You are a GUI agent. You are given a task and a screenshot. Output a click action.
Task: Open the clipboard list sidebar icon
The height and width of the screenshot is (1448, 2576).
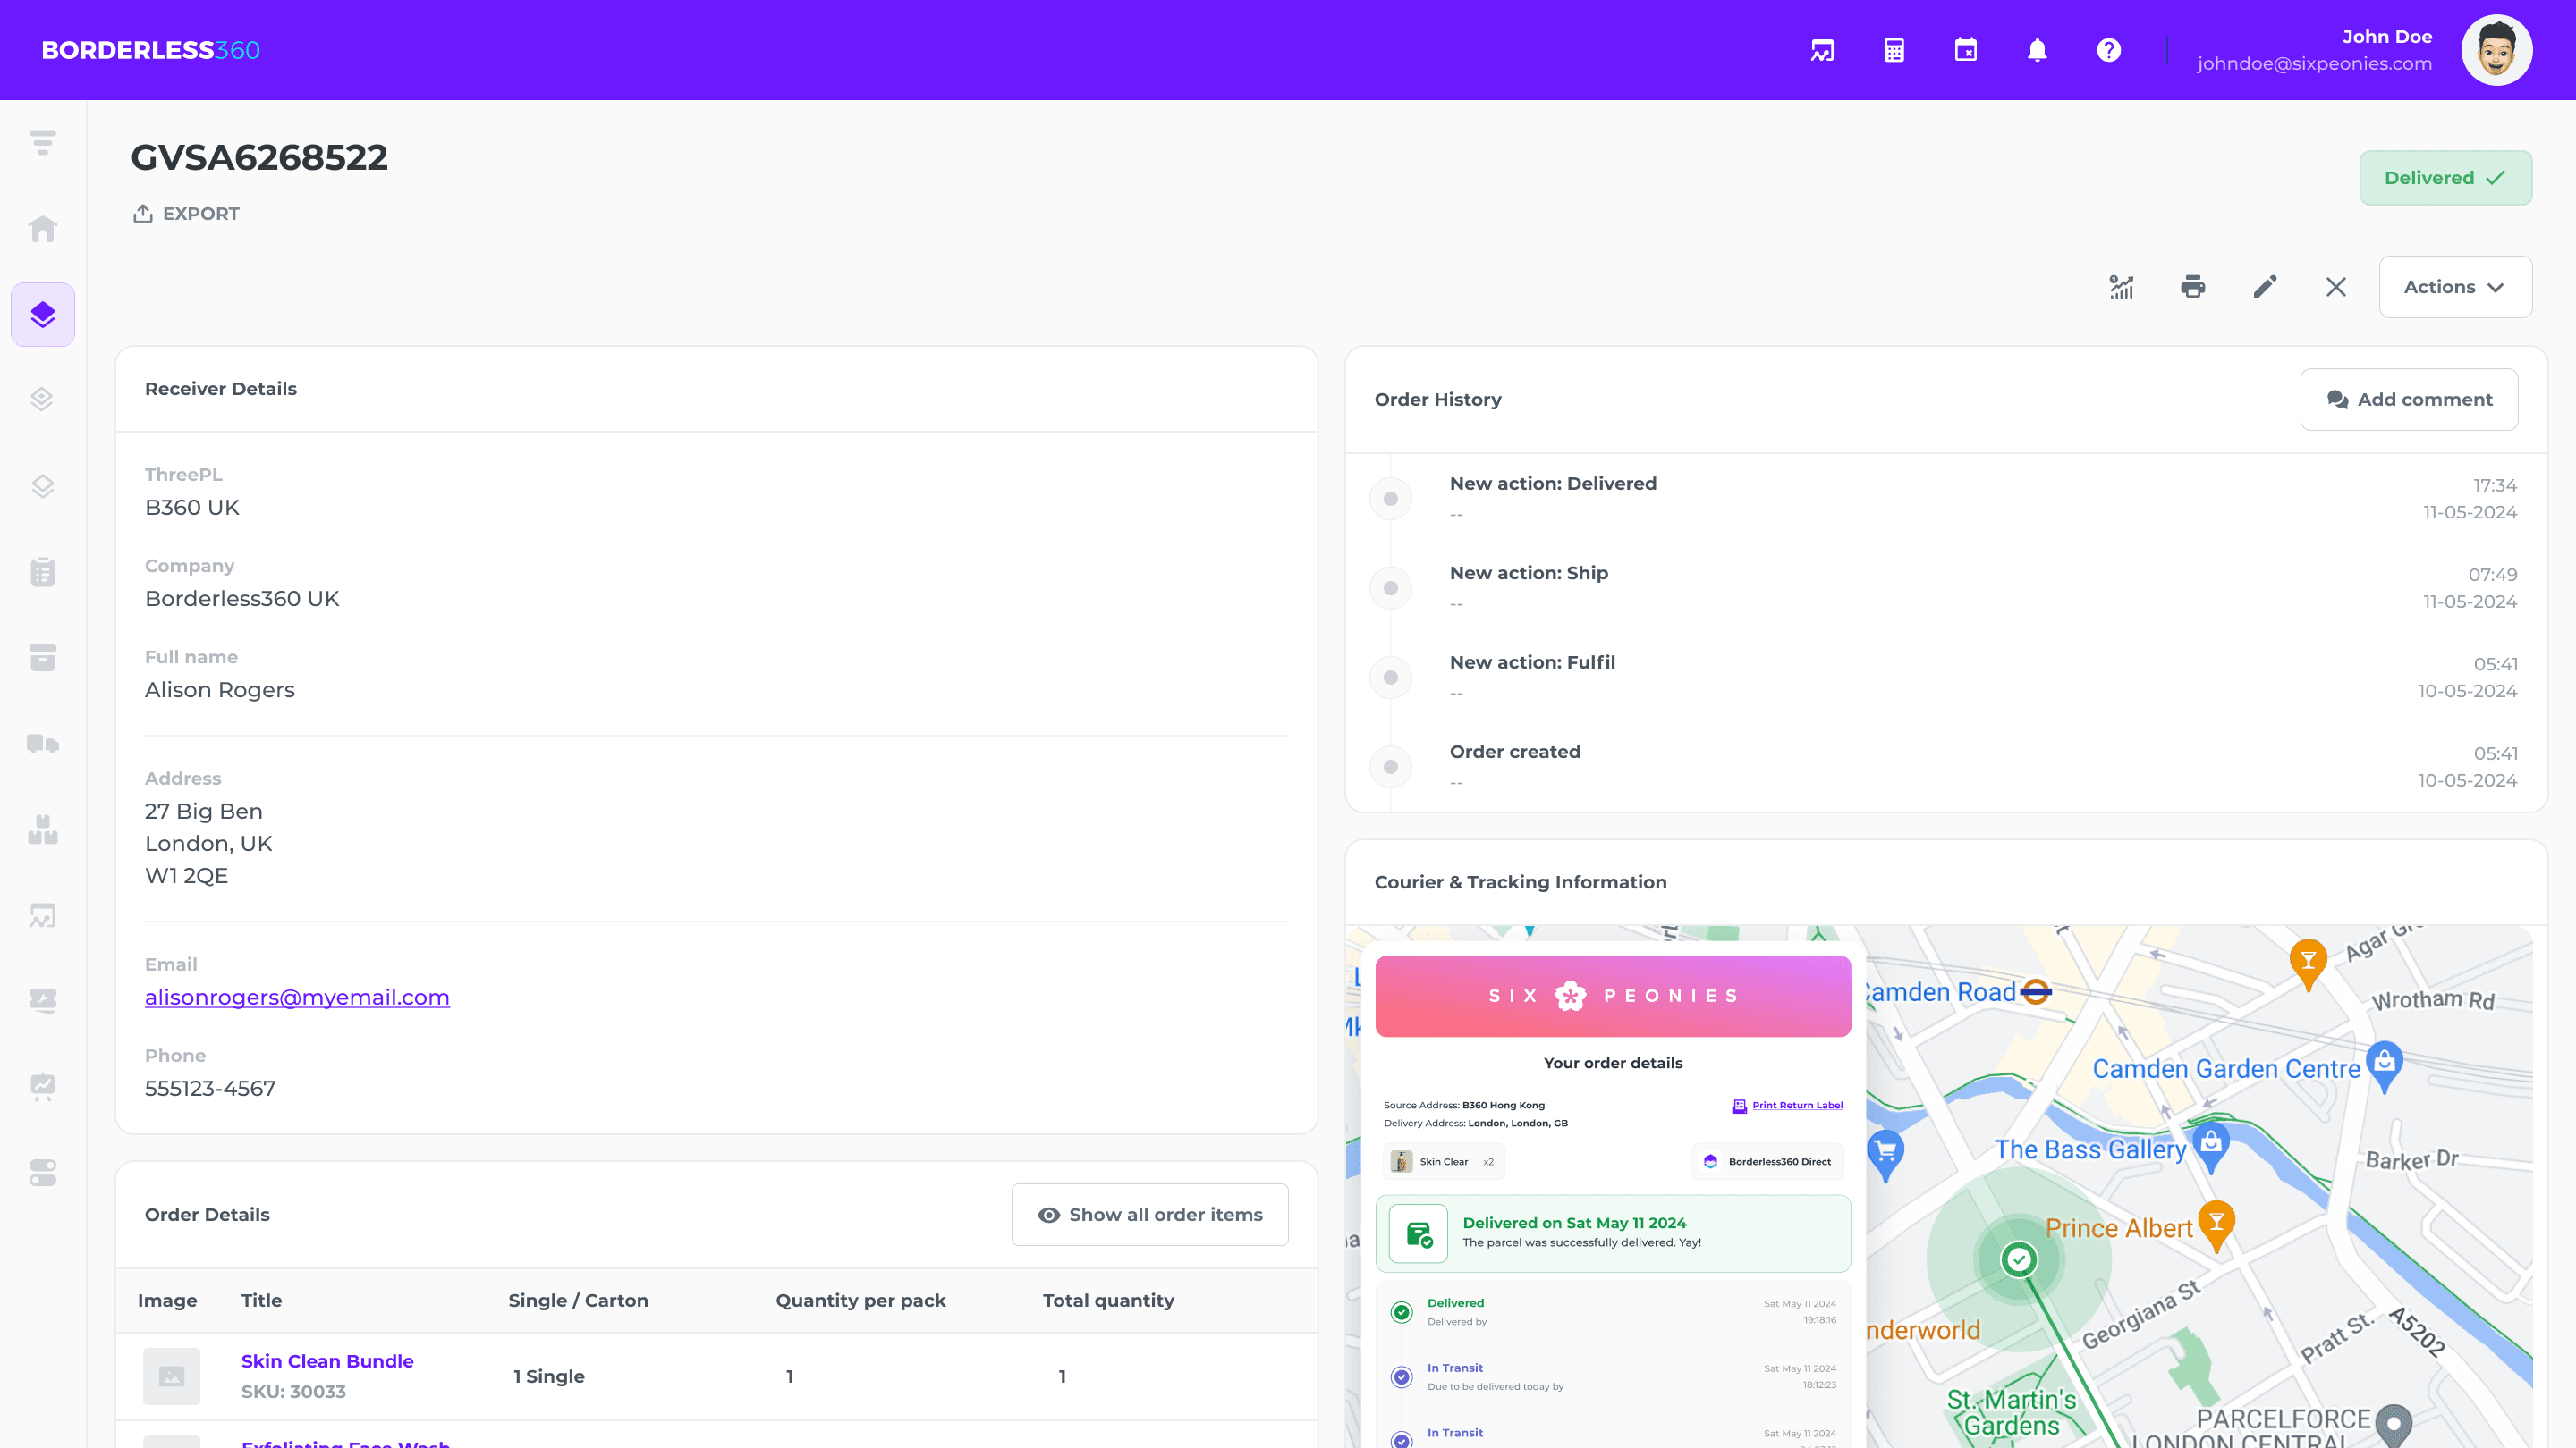click(43, 573)
